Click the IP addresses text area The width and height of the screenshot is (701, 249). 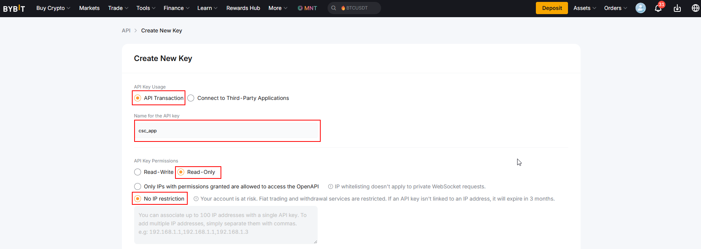[226, 225]
